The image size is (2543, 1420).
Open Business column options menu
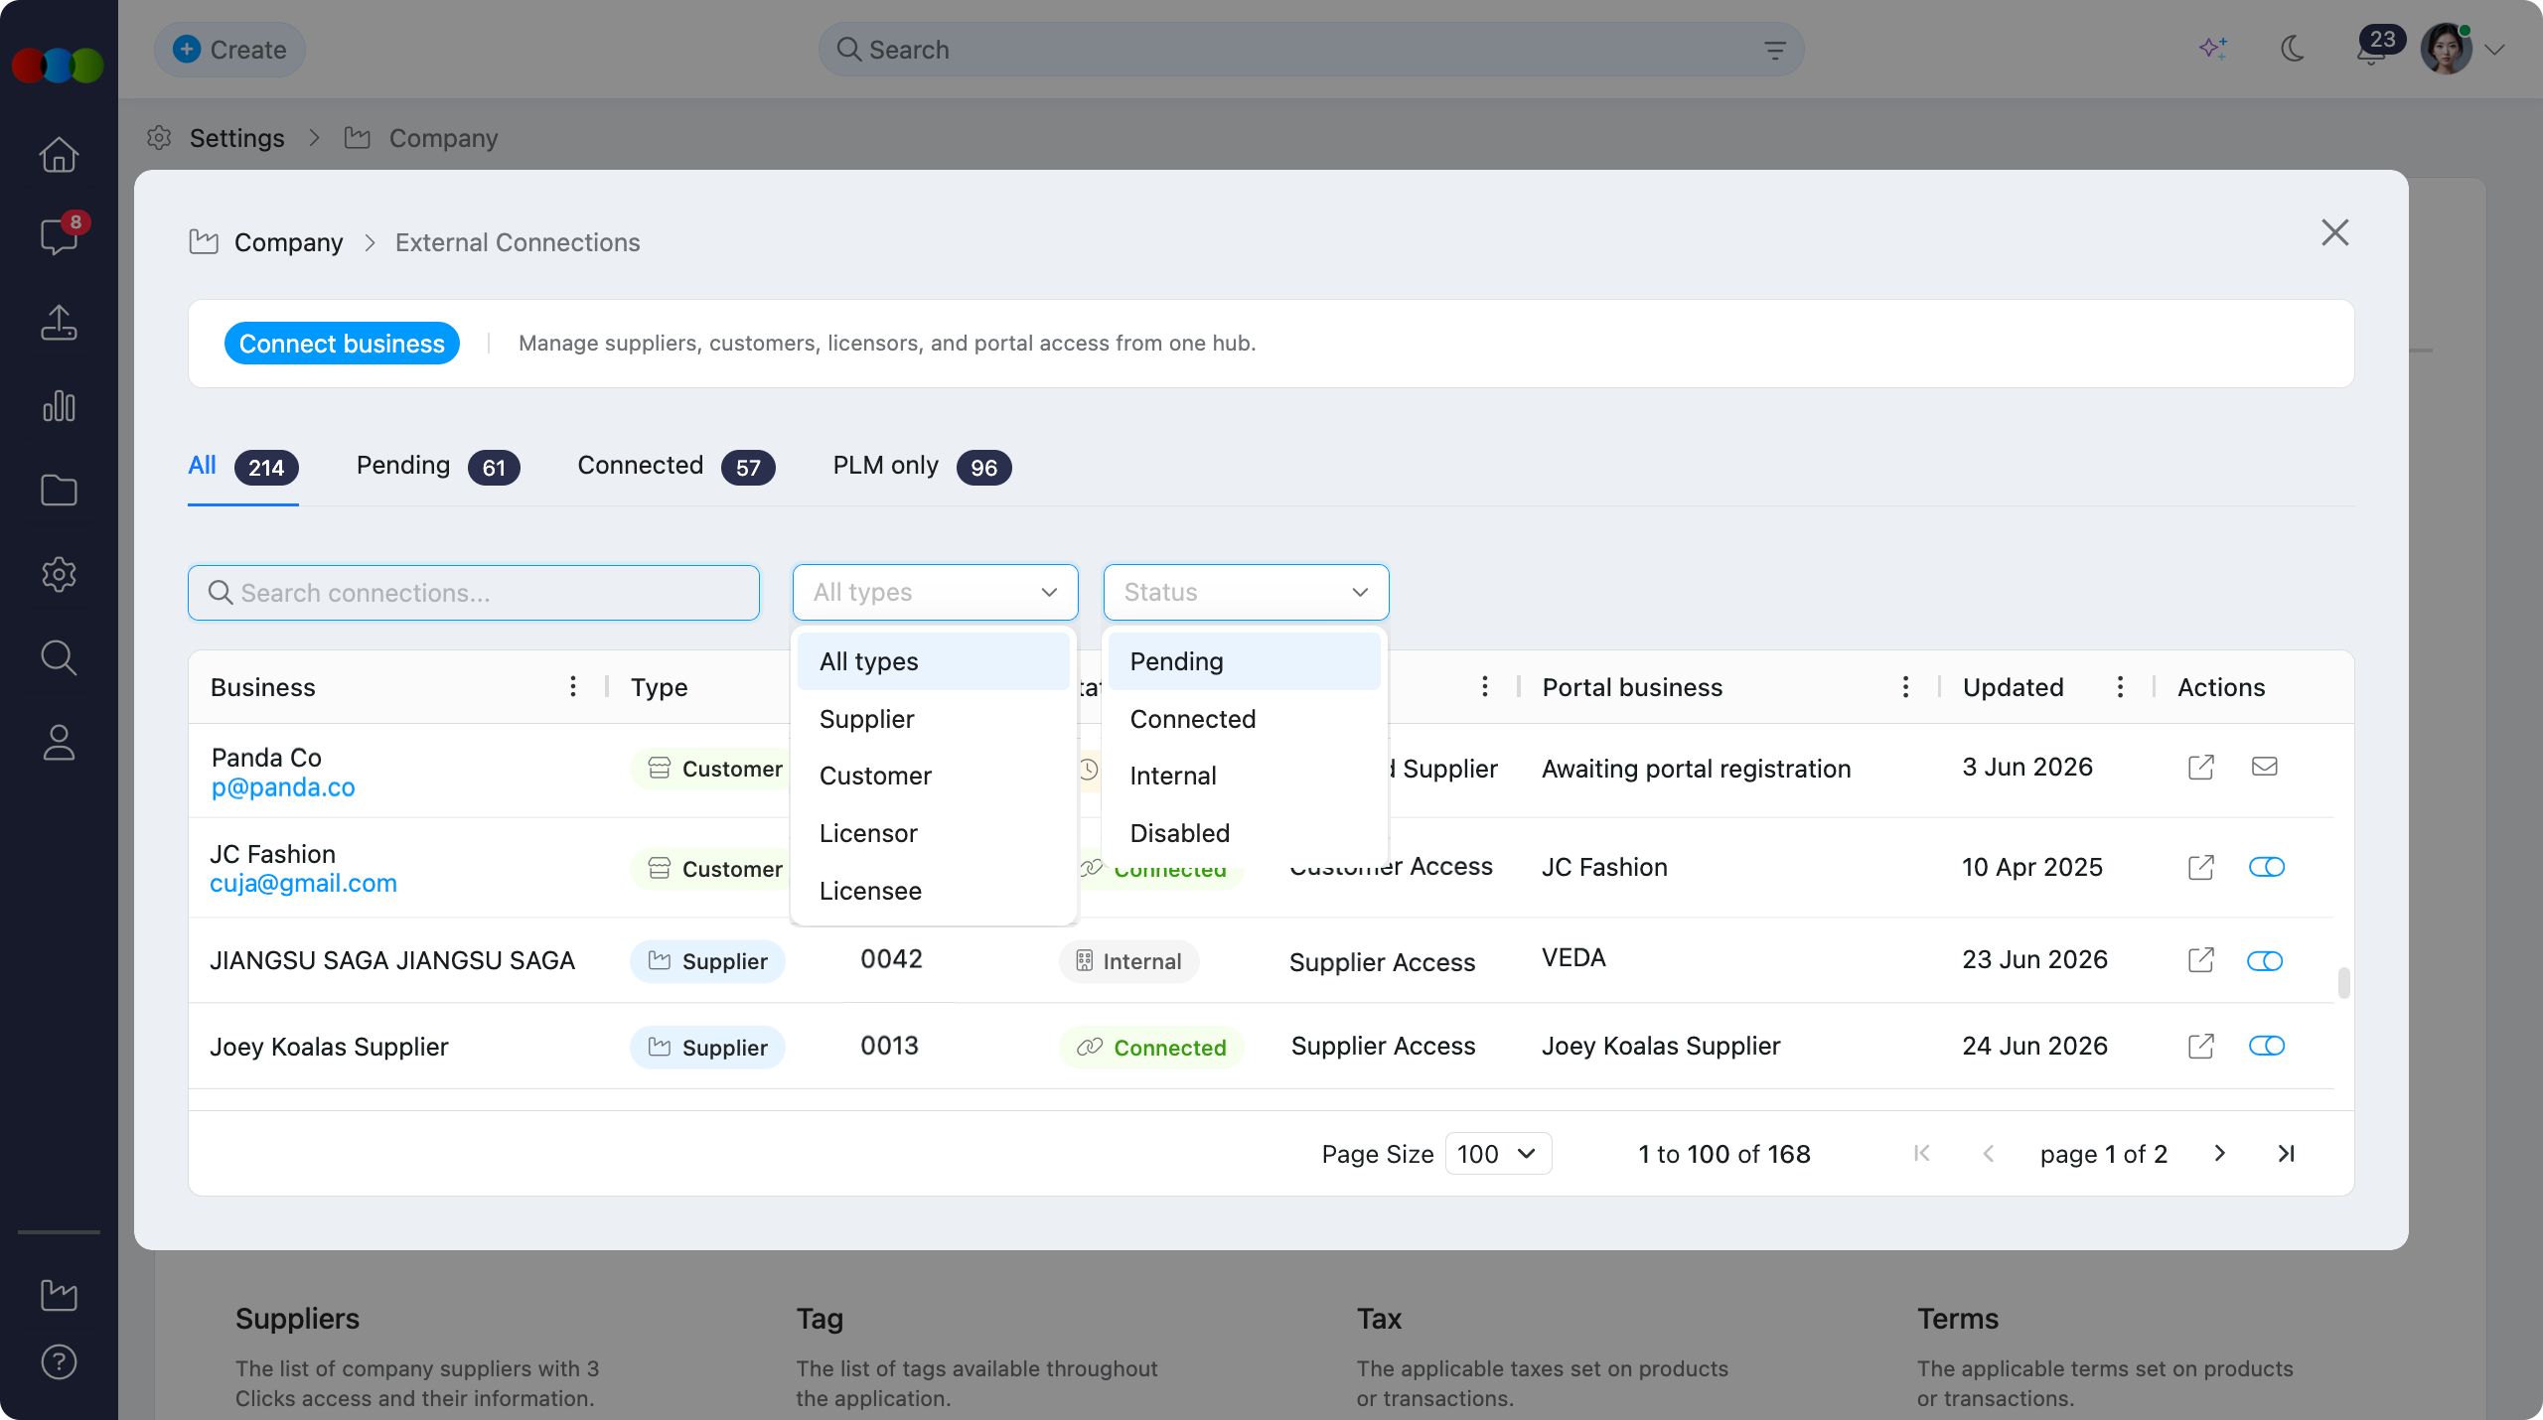coord(572,686)
